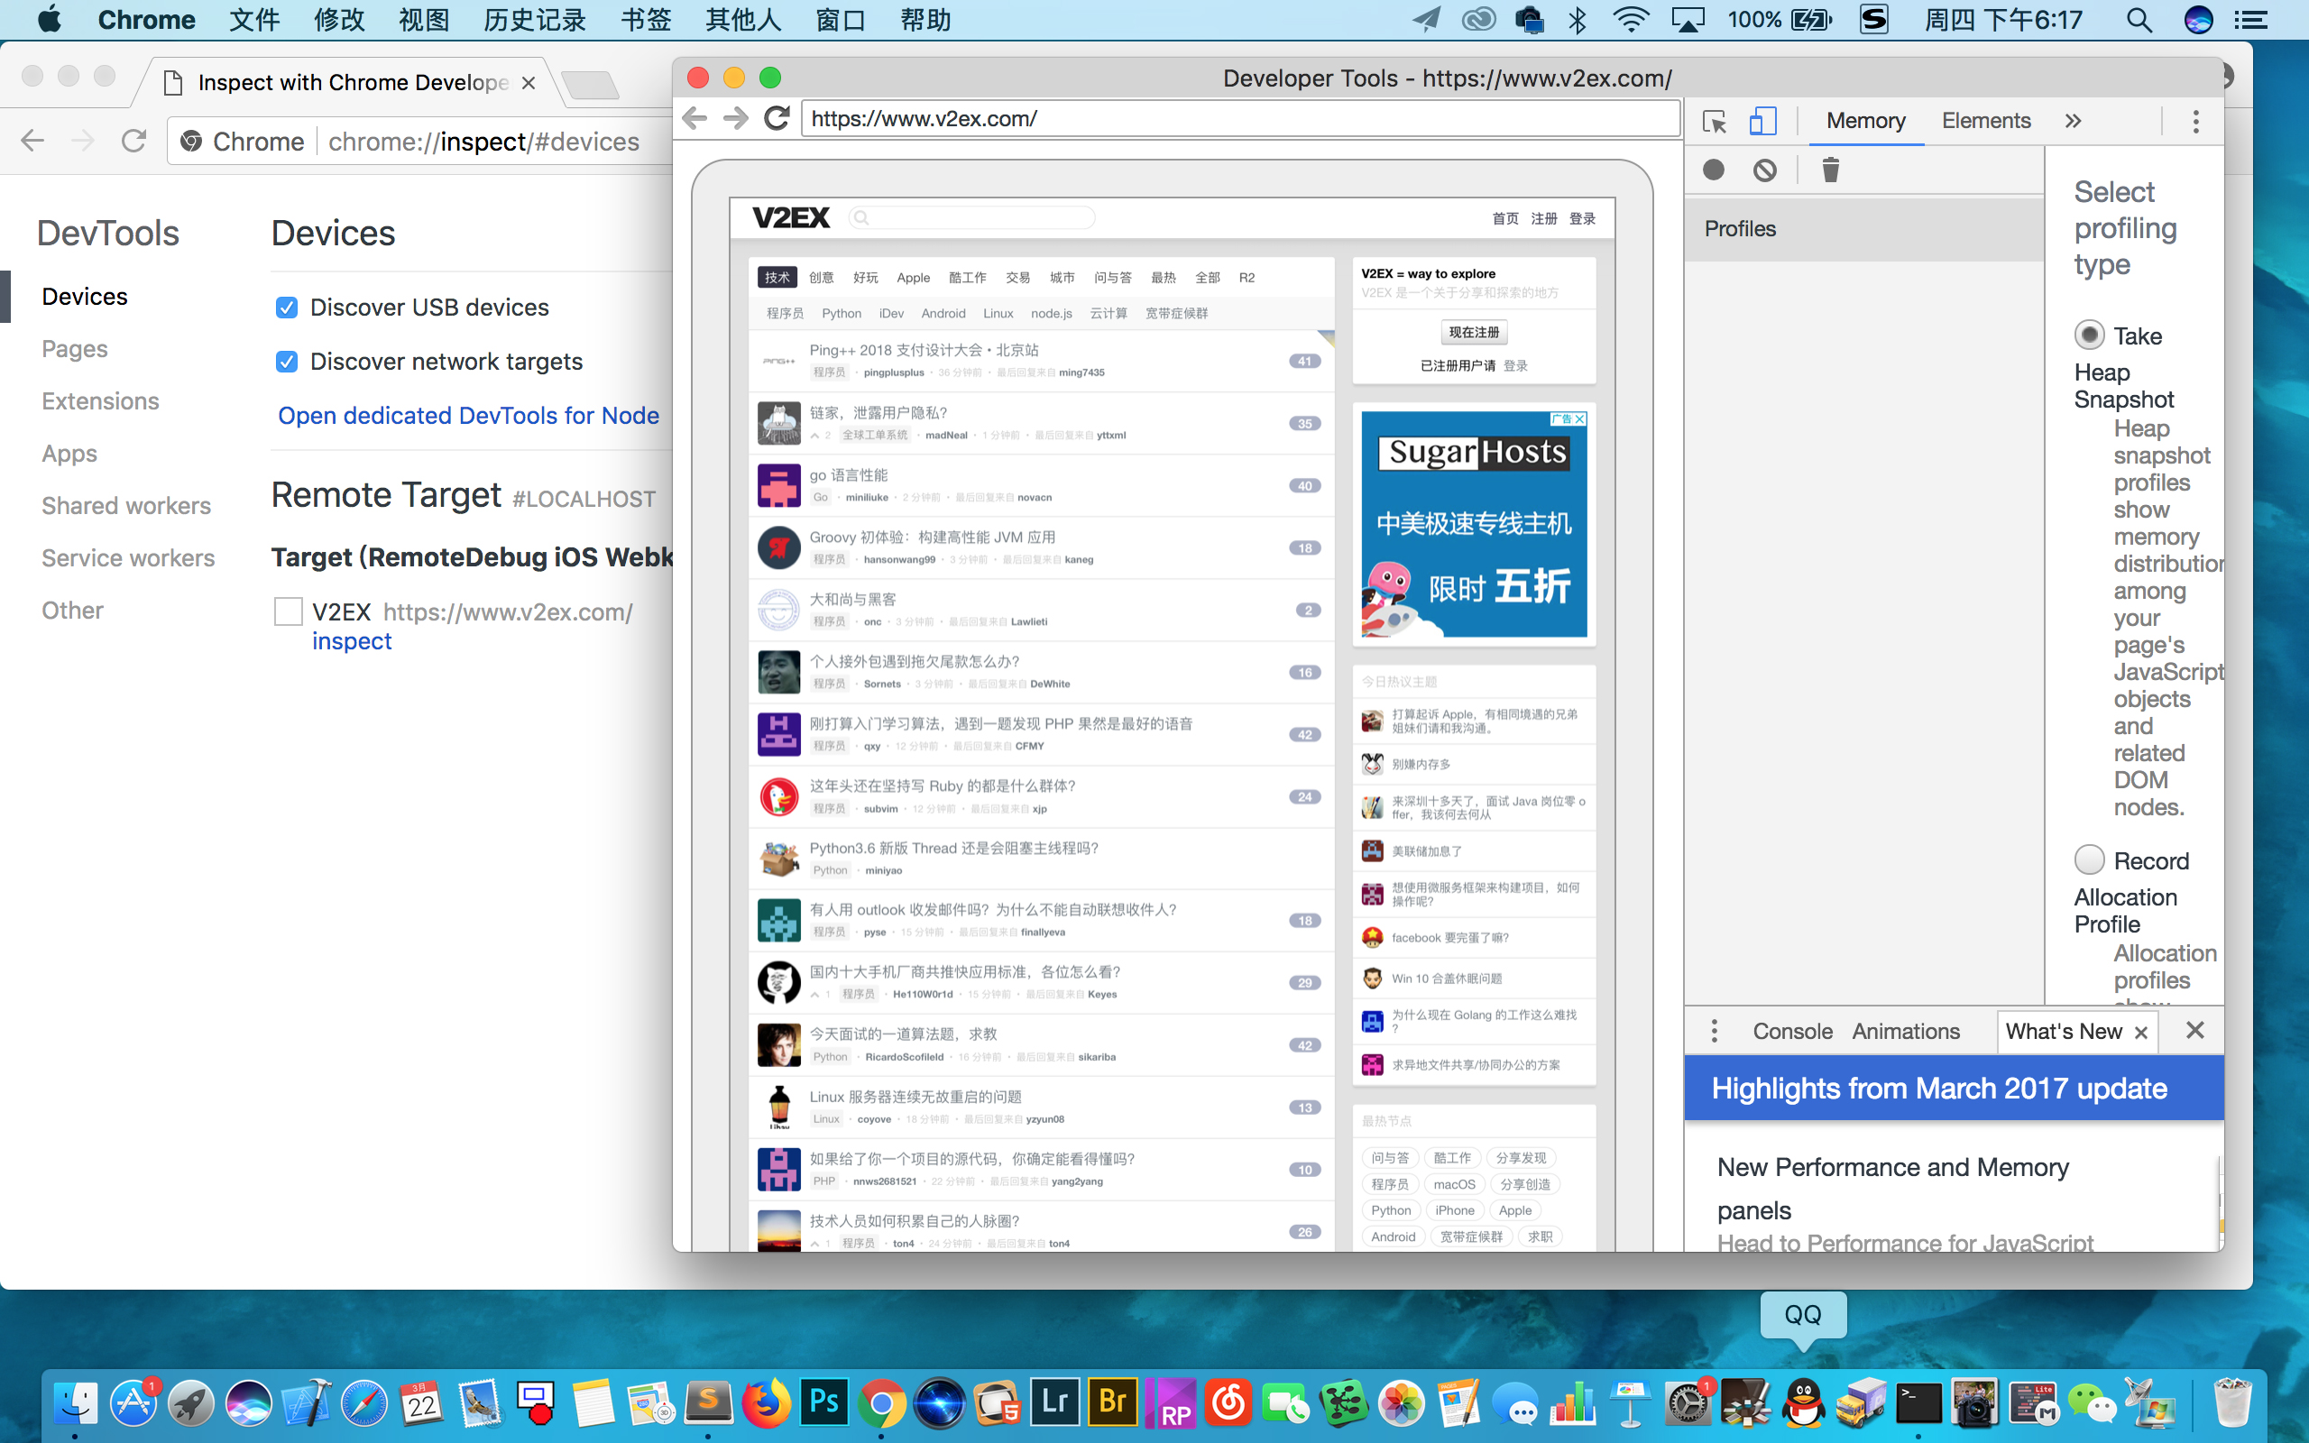This screenshot has height=1443, width=2309.
Task: Select Shared workers in sidebar
Action: (x=126, y=506)
